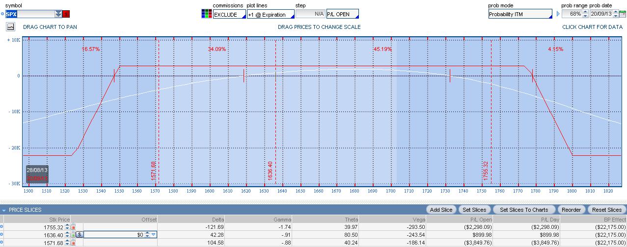Viewport: 627px width, 247px height.
Task: Open the Probability ITM prob mode dropdown
Action: [520, 14]
